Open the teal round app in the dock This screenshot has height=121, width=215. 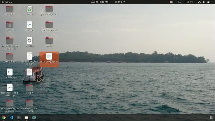pyautogui.click(x=34, y=118)
